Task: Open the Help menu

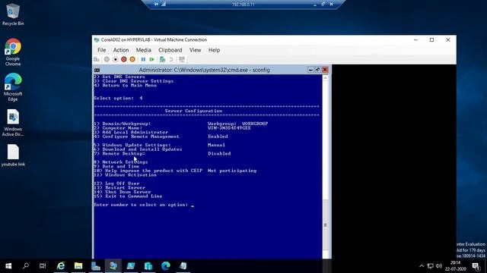Action: tap(214, 50)
